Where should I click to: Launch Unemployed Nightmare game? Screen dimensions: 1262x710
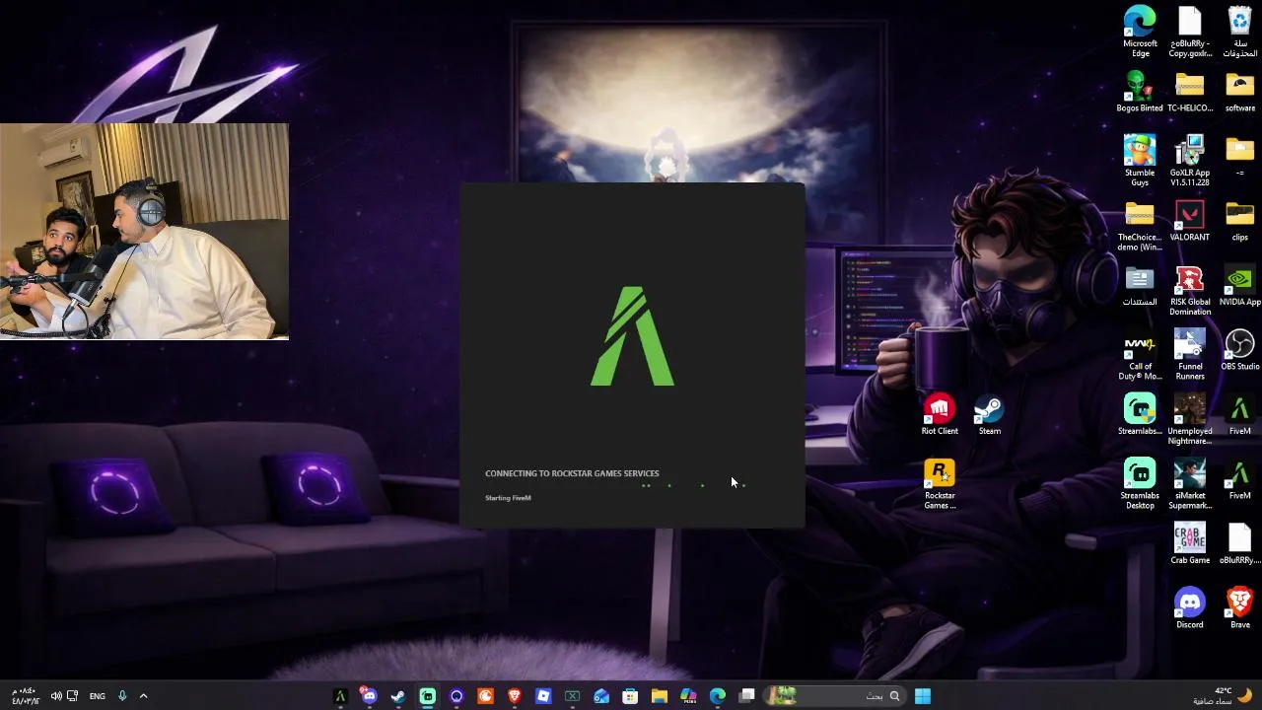click(x=1190, y=420)
